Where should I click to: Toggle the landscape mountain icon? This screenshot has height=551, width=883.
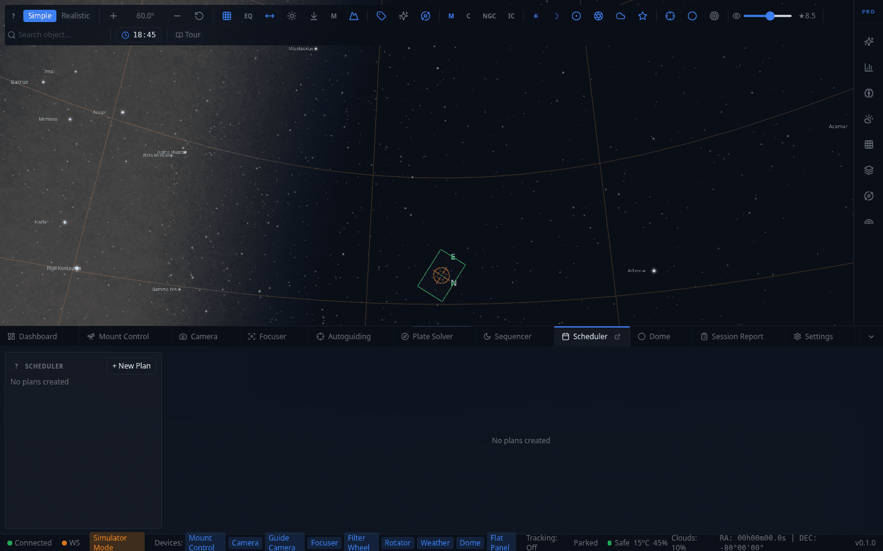(x=354, y=16)
